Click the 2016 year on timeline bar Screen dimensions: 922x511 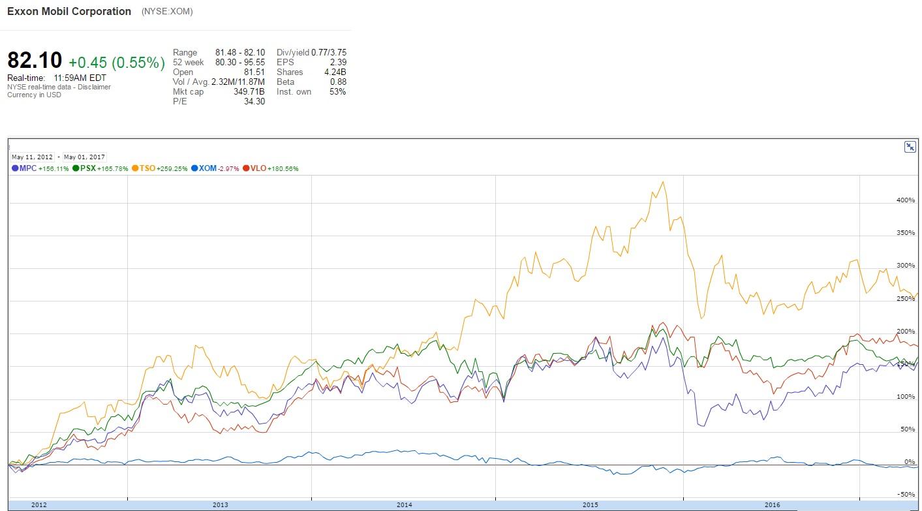[x=773, y=505]
